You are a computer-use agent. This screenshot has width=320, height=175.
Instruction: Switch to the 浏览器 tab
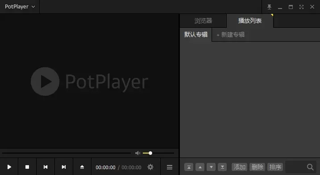203,21
